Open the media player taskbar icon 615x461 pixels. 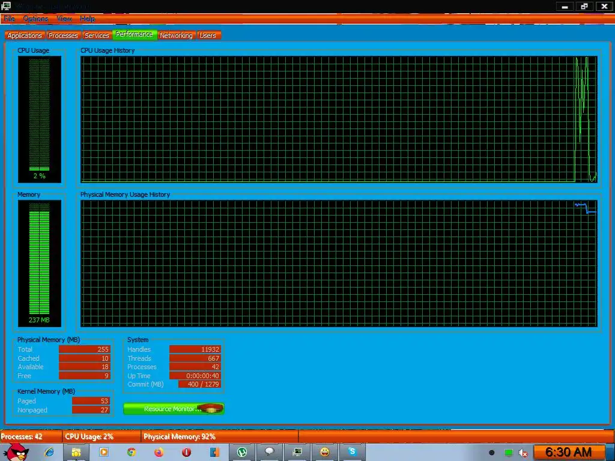[x=104, y=452]
